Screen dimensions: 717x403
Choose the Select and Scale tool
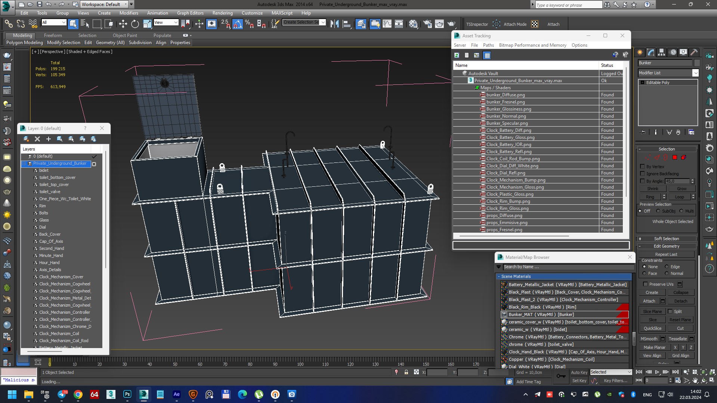[x=147, y=24]
